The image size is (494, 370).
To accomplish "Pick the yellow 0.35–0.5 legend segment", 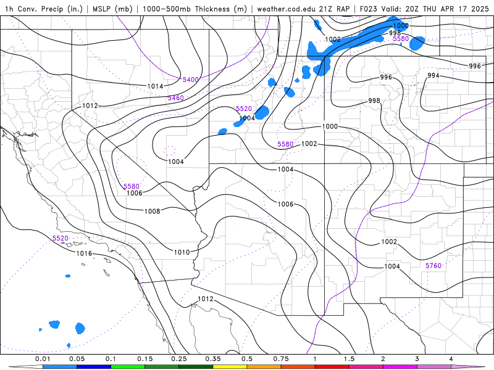I will 230,367.
